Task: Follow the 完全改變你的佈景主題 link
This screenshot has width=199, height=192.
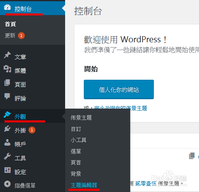Action: point(120,108)
